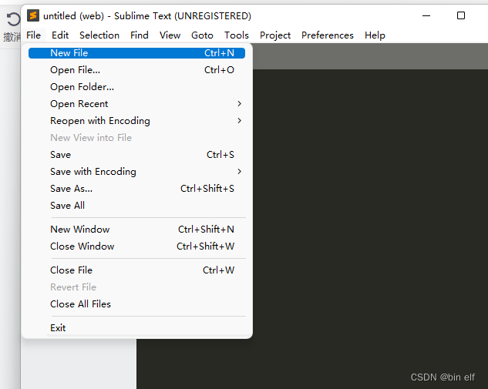
Task: Open the Preferences menu
Action: click(328, 35)
